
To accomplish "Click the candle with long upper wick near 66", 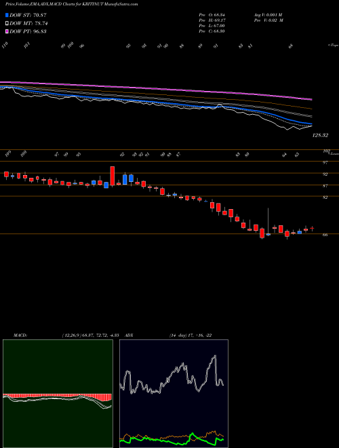I will (x=268, y=222).
